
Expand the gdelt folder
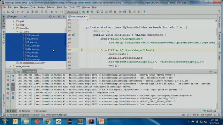14,21
